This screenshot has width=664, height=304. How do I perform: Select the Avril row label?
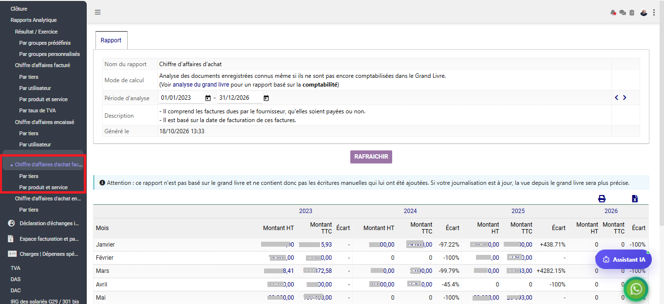[x=102, y=284]
